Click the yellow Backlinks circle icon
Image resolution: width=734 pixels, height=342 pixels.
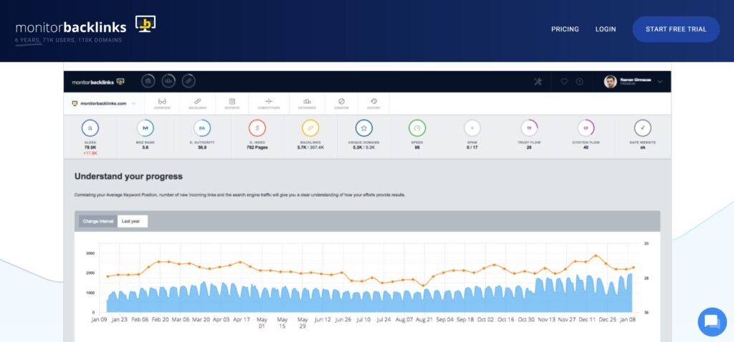click(x=310, y=128)
